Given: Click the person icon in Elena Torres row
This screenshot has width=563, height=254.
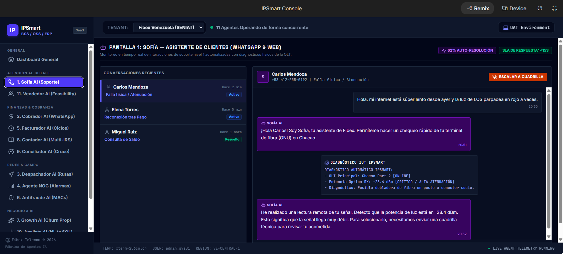Looking at the screenshot, I should click(107, 110).
